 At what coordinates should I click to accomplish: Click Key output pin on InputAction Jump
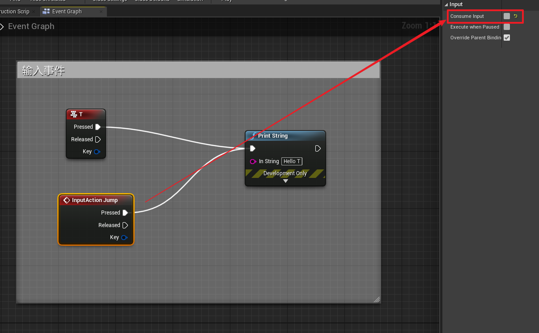tap(124, 237)
